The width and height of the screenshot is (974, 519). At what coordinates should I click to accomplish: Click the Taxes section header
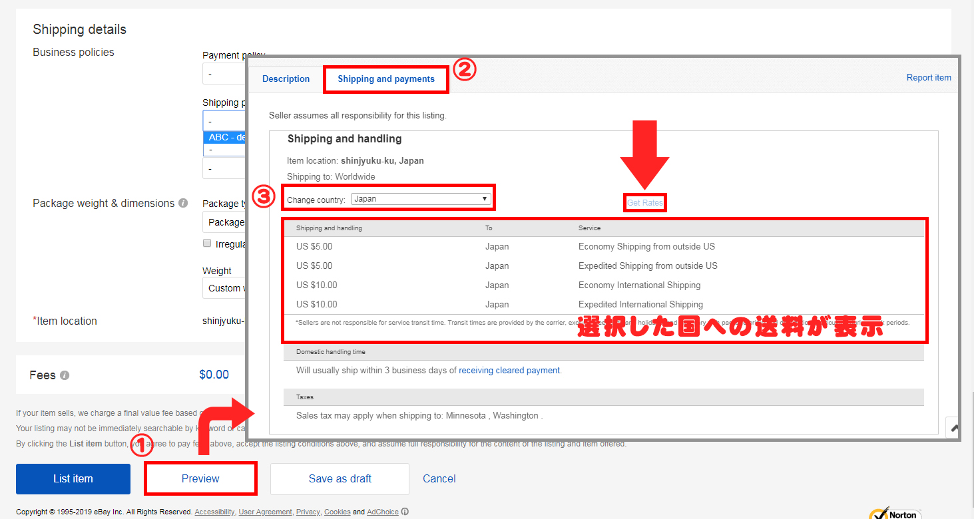pyautogui.click(x=304, y=397)
